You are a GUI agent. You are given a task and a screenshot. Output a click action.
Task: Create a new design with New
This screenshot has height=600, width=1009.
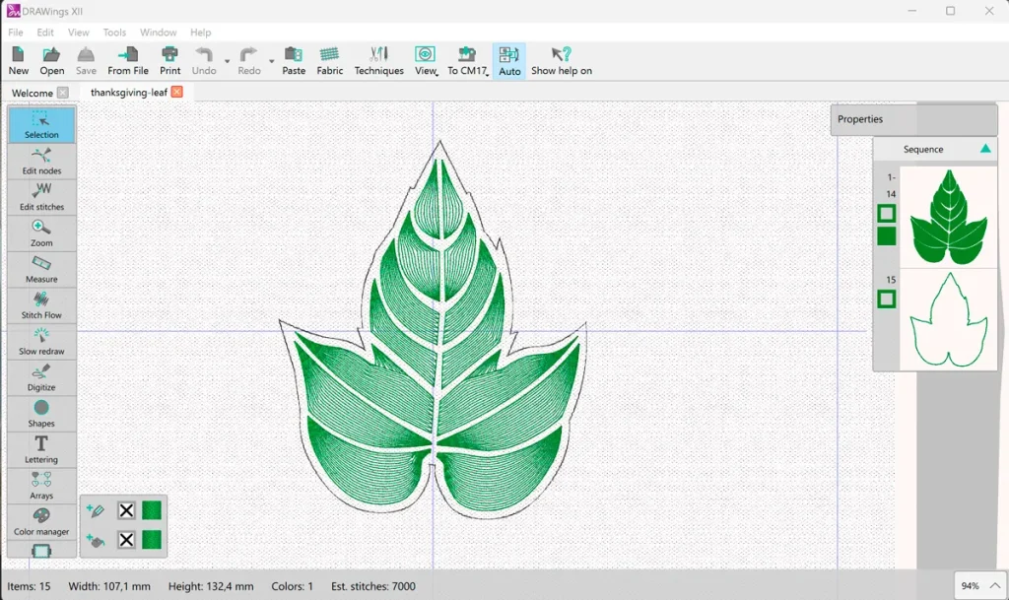(x=18, y=61)
